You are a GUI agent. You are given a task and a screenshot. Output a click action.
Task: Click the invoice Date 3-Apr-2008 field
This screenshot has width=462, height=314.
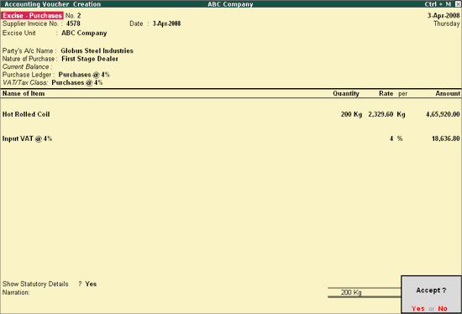[166, 24]
